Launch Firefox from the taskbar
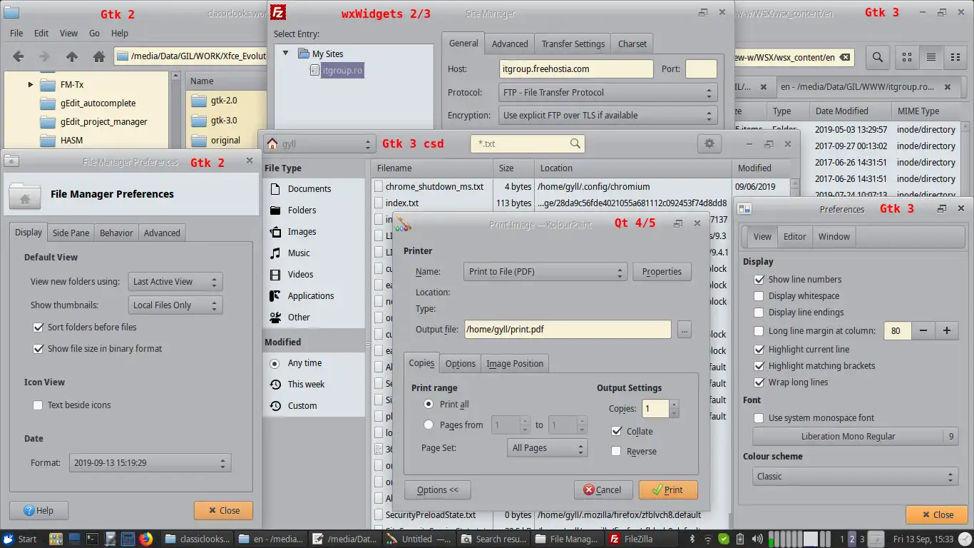The width and height of the screenshot is (974, 548). tap(146, 539)
